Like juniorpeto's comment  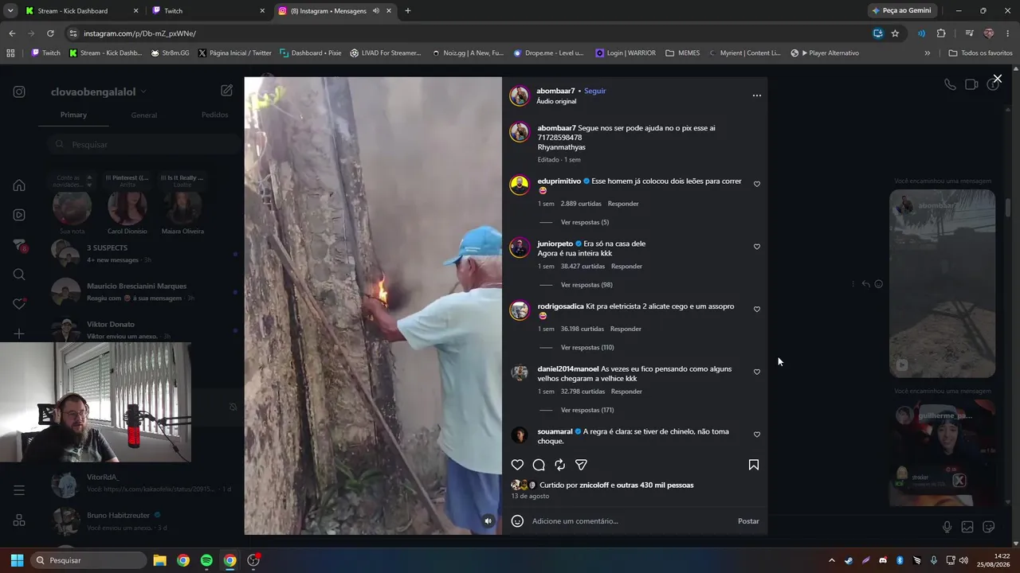pos(757,247)
